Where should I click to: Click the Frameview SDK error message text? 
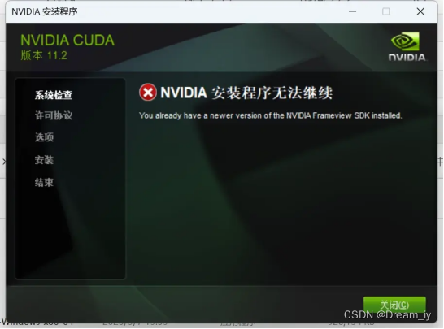coord(271,115)
